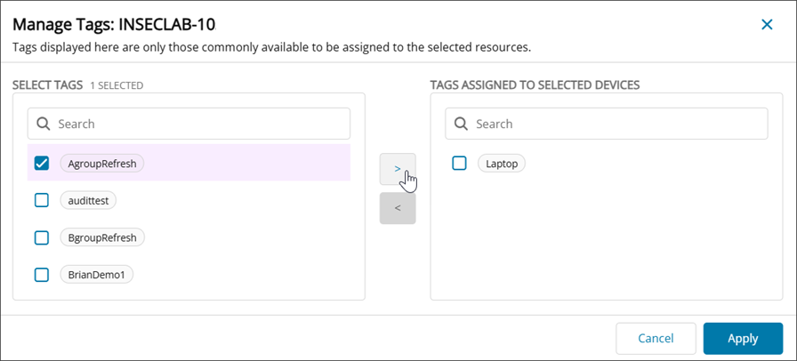The image size is (797, 361).
Task: Click the Manage Tags dialog title
Action: tap(114, 24)
